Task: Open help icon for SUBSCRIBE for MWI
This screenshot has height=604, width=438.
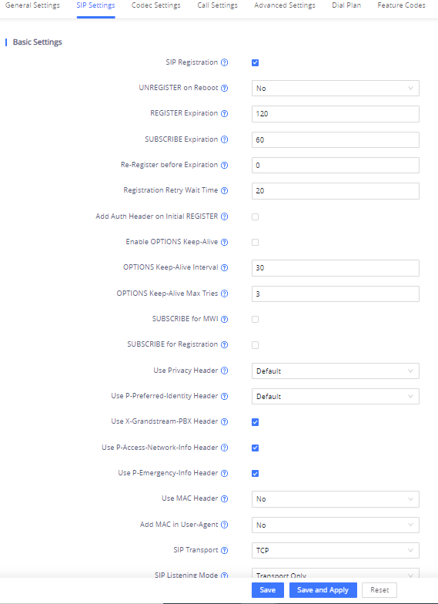Action: pyautogui.click(x=225, y=319)
